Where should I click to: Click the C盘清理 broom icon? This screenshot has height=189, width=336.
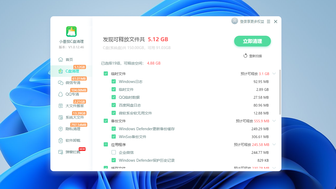(x=60, y=71)
